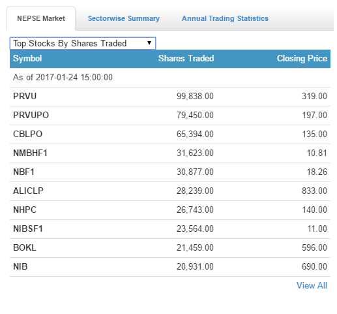Click the 833.00 closing price
Image resolution: width=337 pixels, height=314 pixels.
tap(314, 191)
